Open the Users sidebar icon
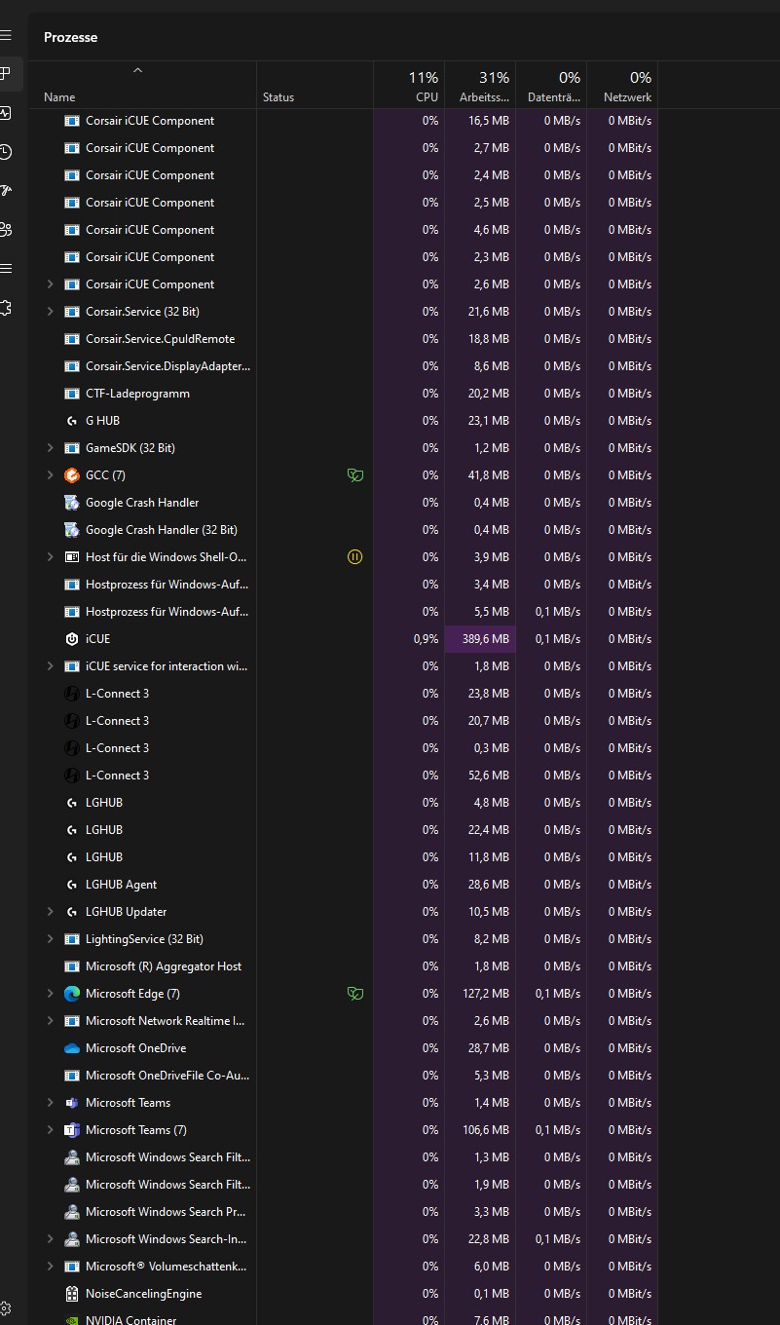Screen dimensions: 780x1325 5,230
